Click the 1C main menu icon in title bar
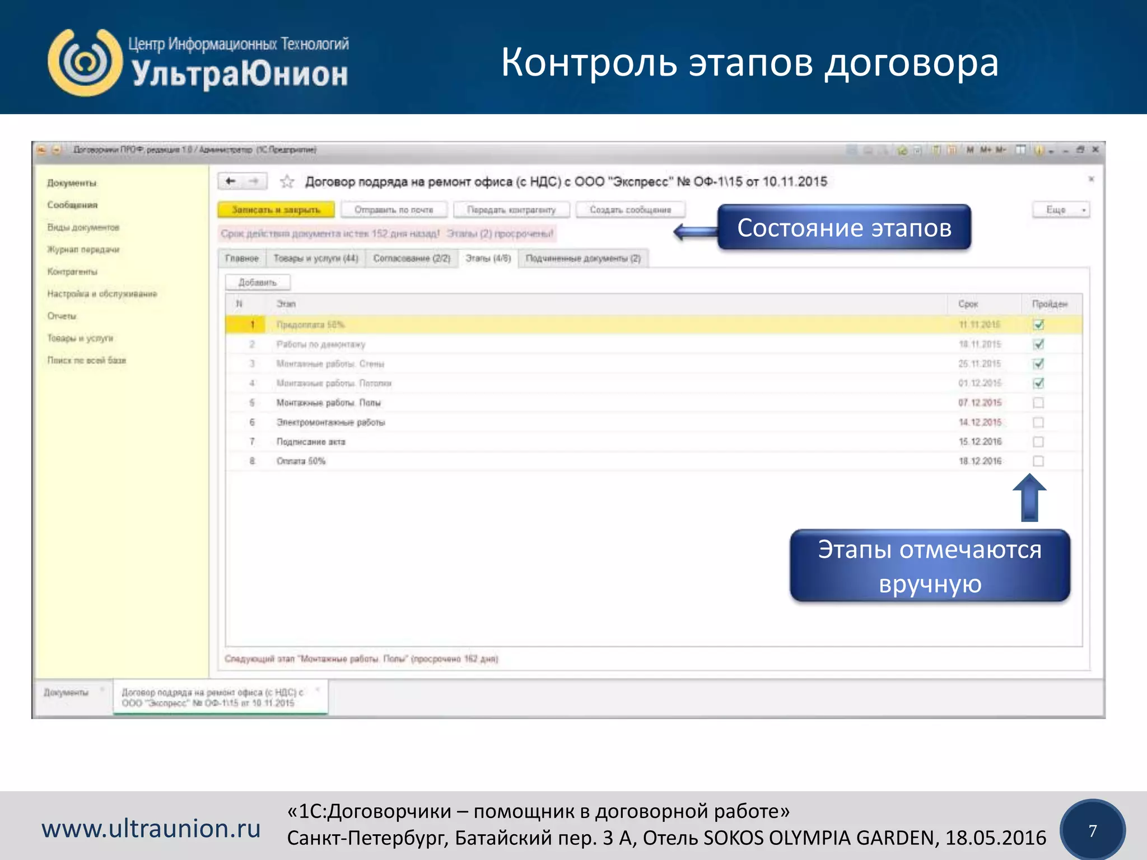This screenshot has height=860, width=1147. [x=41, y=150]
